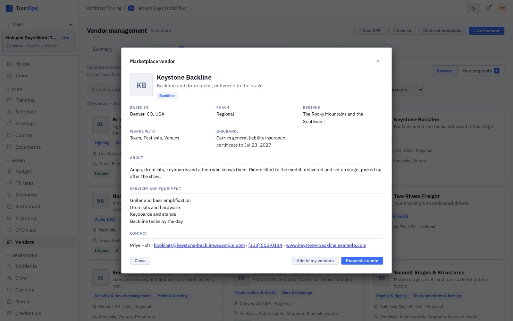Go to Planning page
The image size is (513, 321).
point(39,100)
